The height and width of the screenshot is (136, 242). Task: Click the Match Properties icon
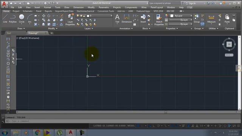click(x=159, y=20)
